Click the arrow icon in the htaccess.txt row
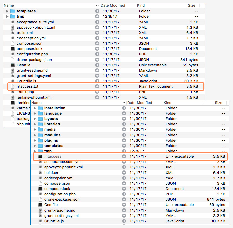The image size is (233, 228). pyautogui.click(x=97, y=86)
